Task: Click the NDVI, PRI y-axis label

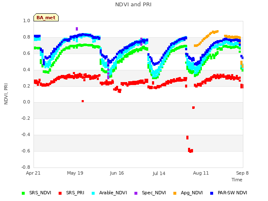Action: click(x=6, y=94)
